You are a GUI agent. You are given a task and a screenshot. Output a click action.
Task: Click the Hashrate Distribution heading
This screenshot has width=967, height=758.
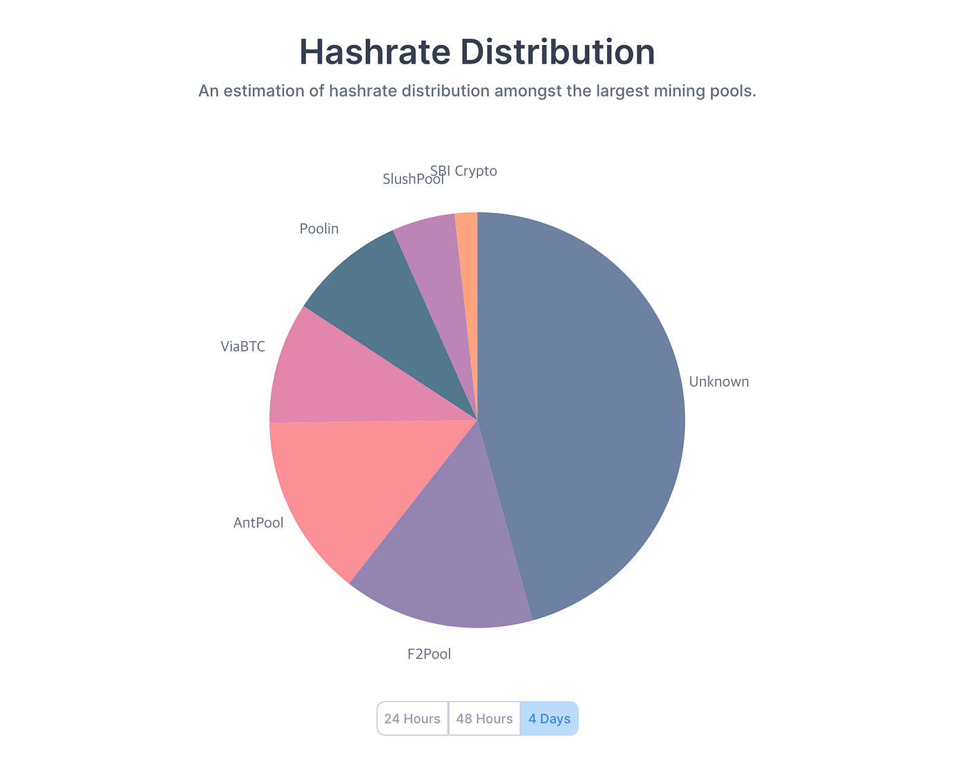pos(477,52)
